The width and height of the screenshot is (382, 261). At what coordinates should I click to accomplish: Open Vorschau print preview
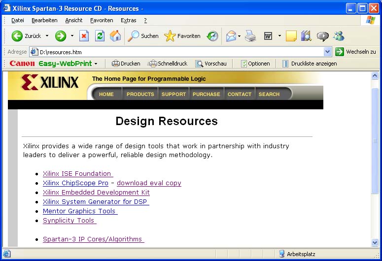211,64
